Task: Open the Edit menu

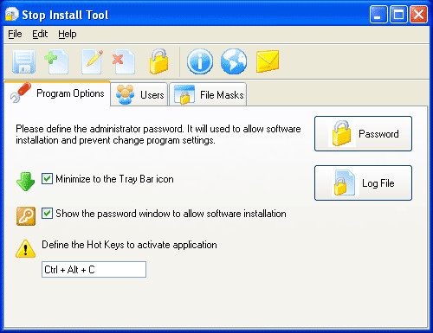Action: (40, 34)
